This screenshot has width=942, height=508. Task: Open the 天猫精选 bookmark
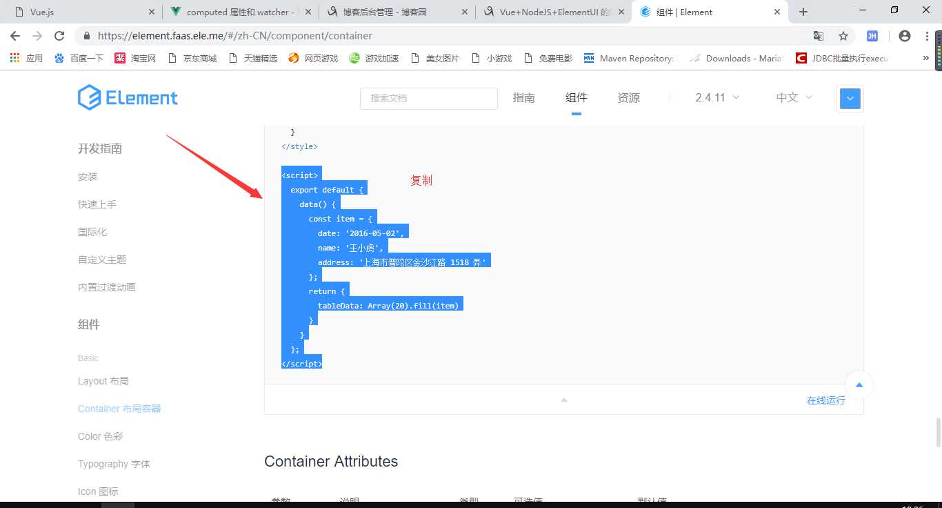coord(253,58)
